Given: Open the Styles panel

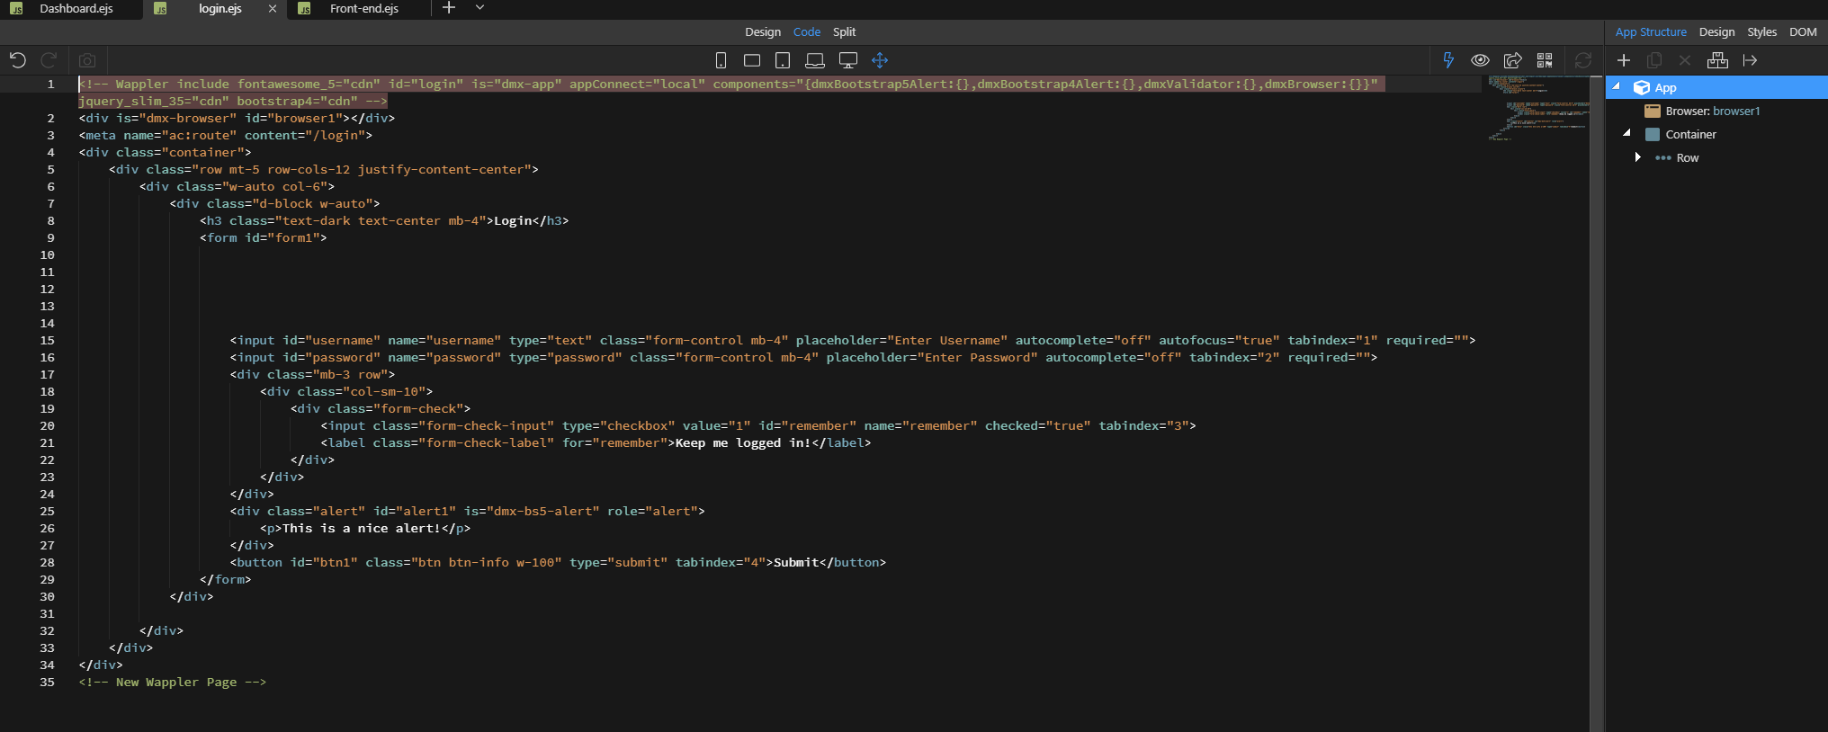Looking at the screenshot, I should pos(1761,31).
